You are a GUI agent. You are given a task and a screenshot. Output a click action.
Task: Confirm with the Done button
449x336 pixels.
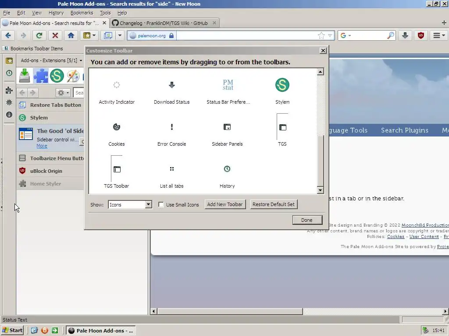tap(307, 220)
